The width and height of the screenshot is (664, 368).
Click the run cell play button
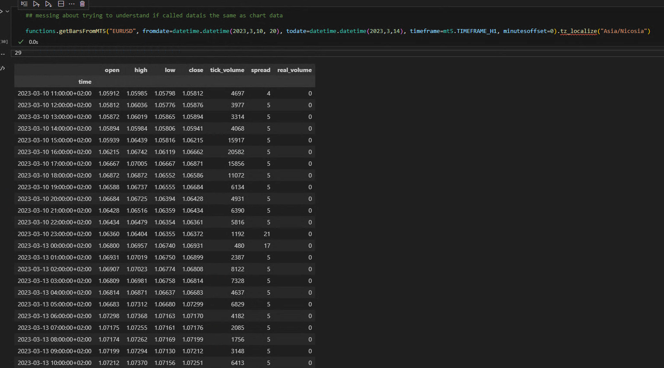pyautogui.click(x=1, y=11)
